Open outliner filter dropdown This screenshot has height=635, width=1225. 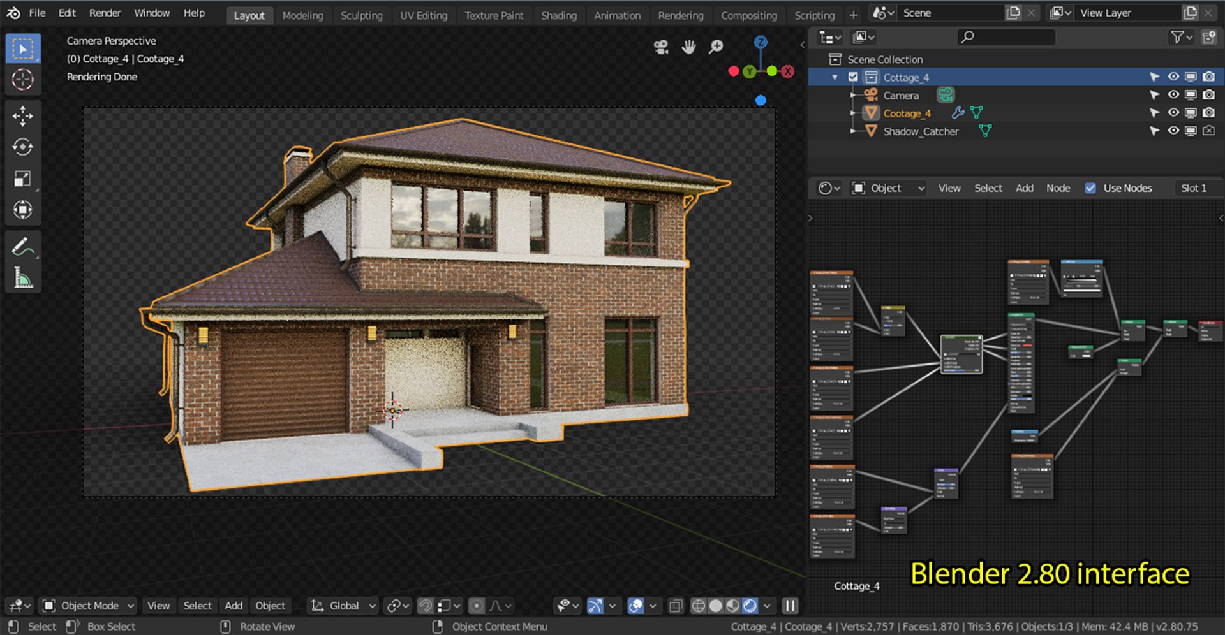[1181, 38]
